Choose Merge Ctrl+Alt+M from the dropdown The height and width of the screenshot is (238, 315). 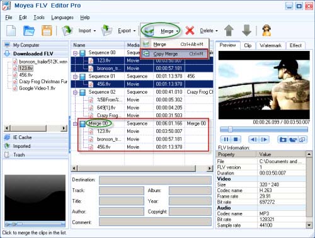point(175,44)
